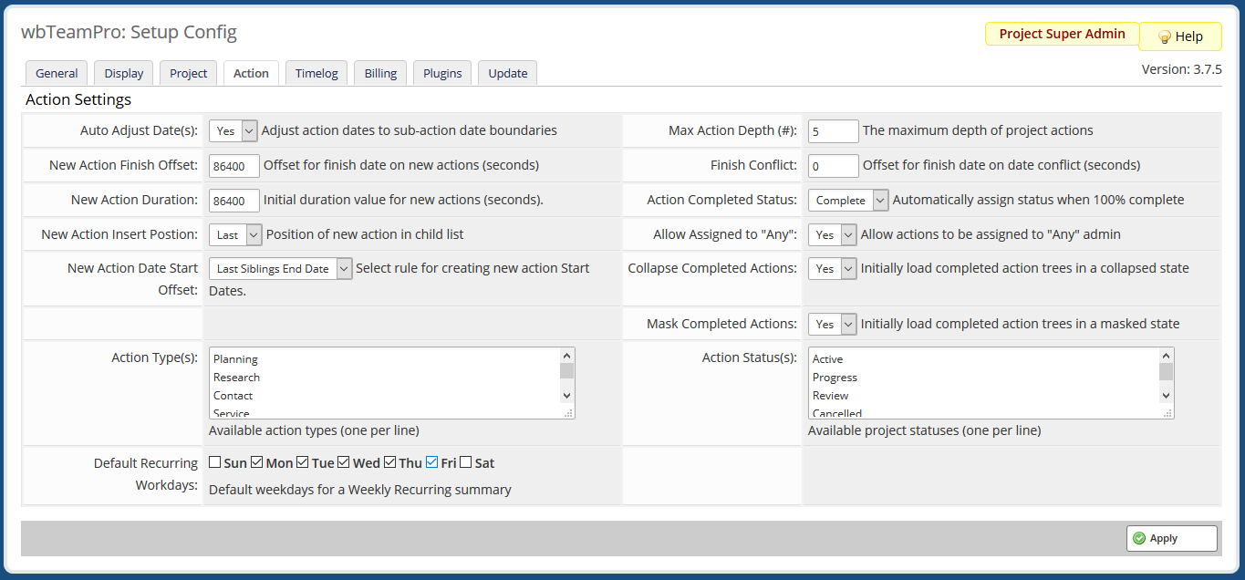
Task: Go to the Timelog tab
Action: click(x=316, y=73)
